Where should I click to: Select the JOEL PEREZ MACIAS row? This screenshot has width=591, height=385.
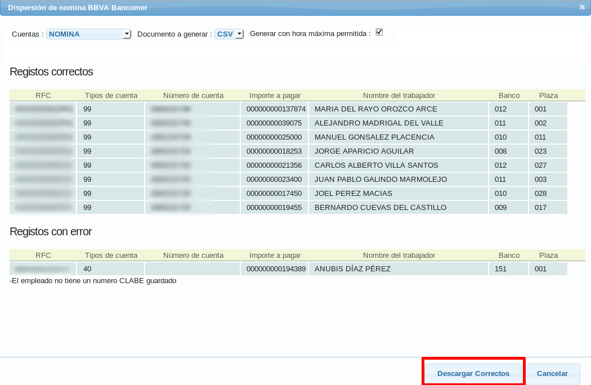coord(353,193)
